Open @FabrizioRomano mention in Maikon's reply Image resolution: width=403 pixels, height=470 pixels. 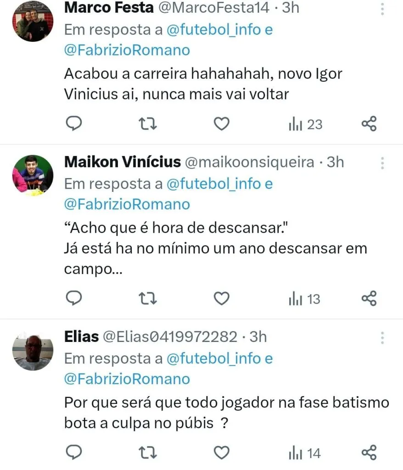point(127,204)
